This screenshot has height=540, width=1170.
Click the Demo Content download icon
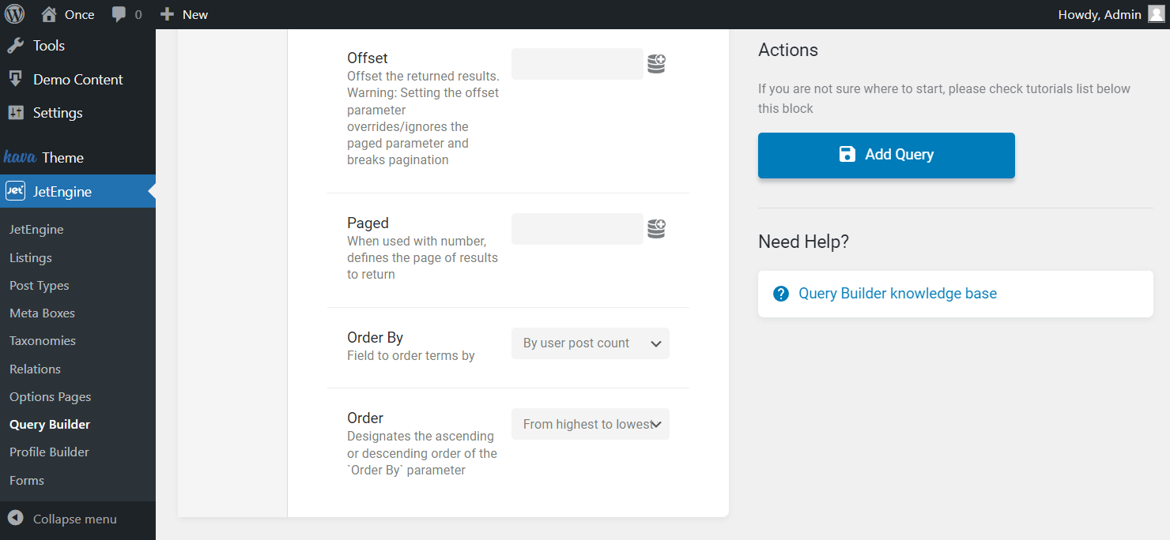15,79
